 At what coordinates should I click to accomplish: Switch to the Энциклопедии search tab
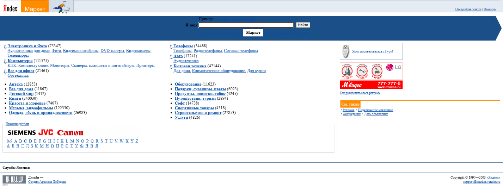click(x=277, y=33)
